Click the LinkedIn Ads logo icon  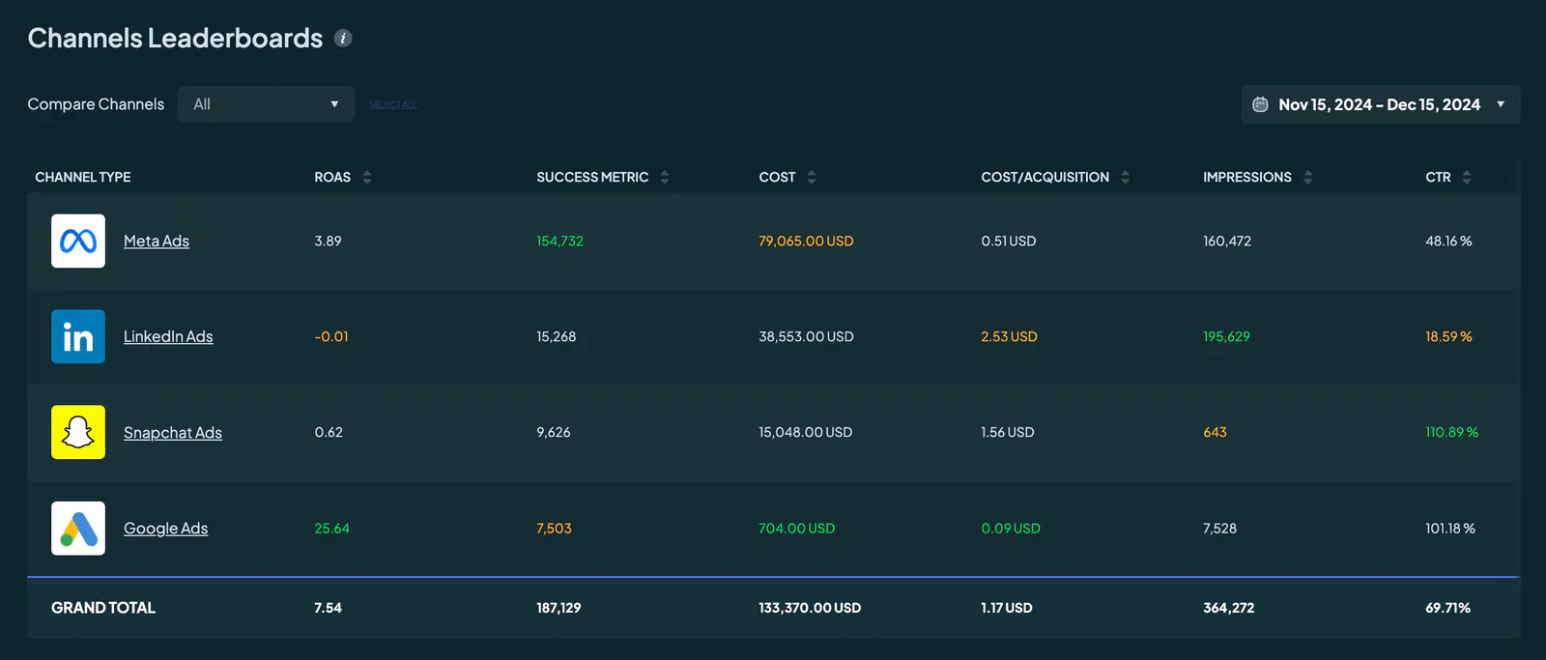click(x=78, y=336)
